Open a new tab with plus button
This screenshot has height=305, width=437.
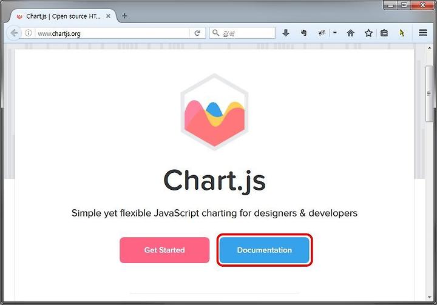pos(124,16)
